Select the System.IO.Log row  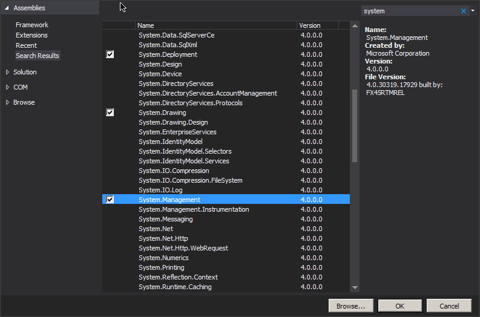click(226, 190)
